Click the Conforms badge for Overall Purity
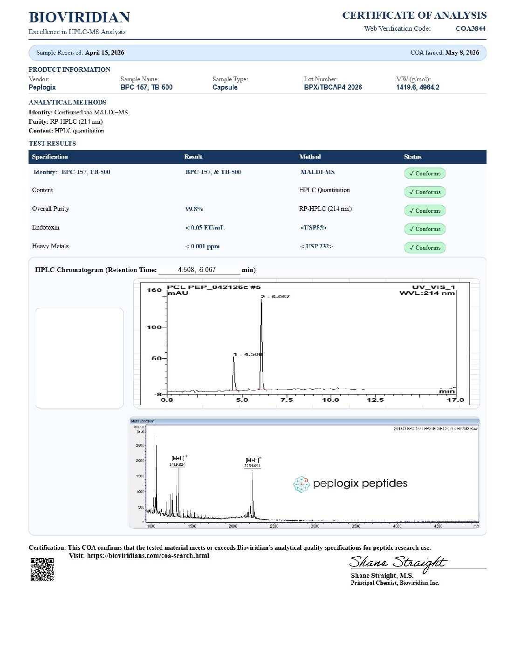Screen dimensions: 507x657 pyautogui.click(x=425, y=210)
